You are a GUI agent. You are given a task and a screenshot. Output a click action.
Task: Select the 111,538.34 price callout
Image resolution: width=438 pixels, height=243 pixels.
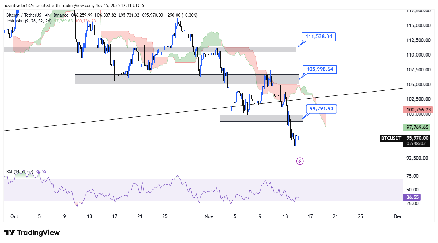point(319,37)
